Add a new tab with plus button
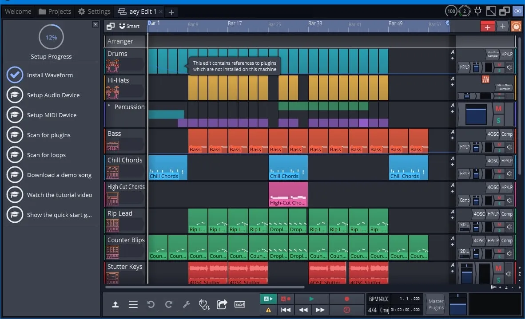Image resolution: width=525 pixels, height=319 pixels. coord(171,12)
